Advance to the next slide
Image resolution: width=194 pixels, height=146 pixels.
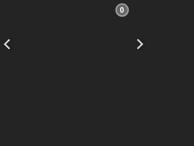pyautogui.click(x=140, y=44)
